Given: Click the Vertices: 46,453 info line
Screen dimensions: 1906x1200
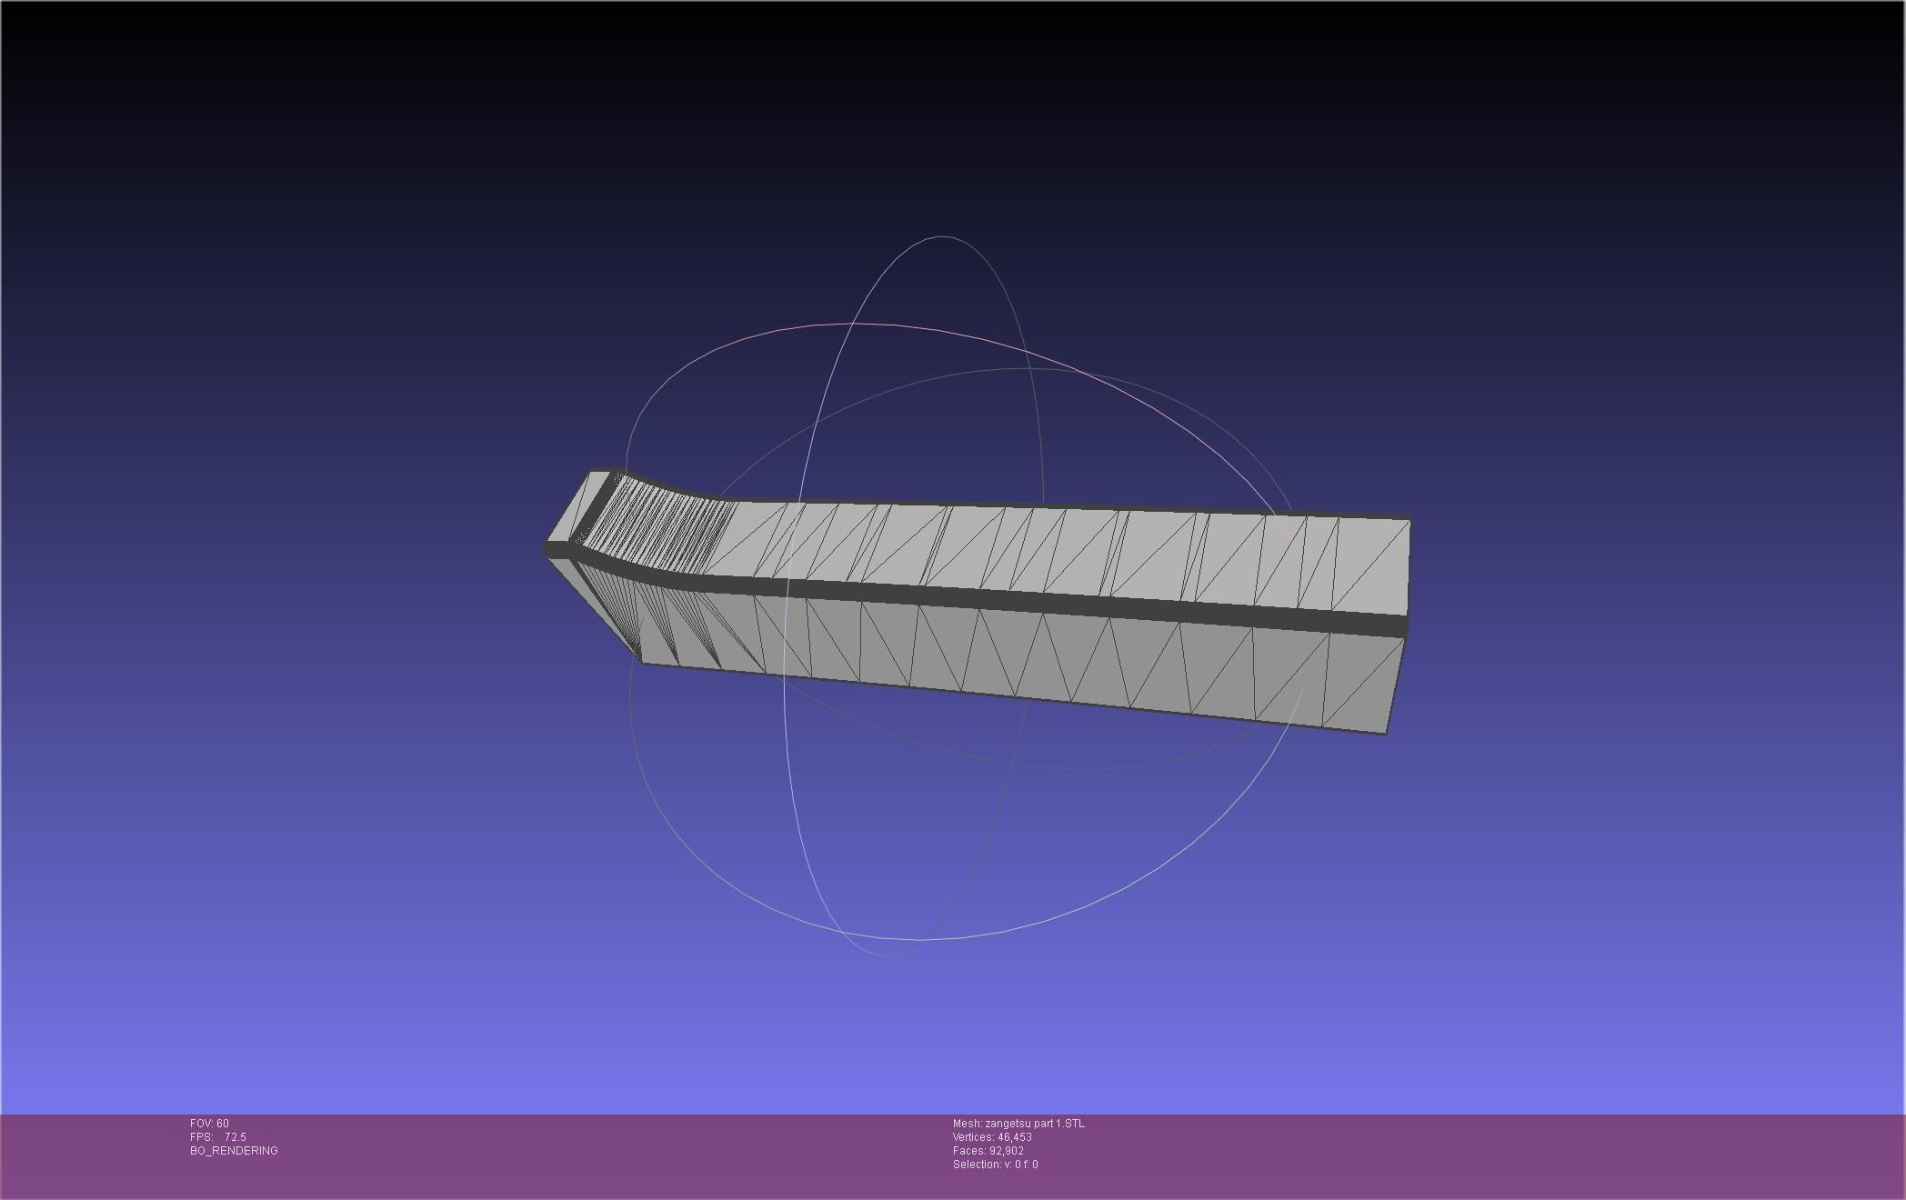Looking at the screenshot, I should (x=992, y=1137).
